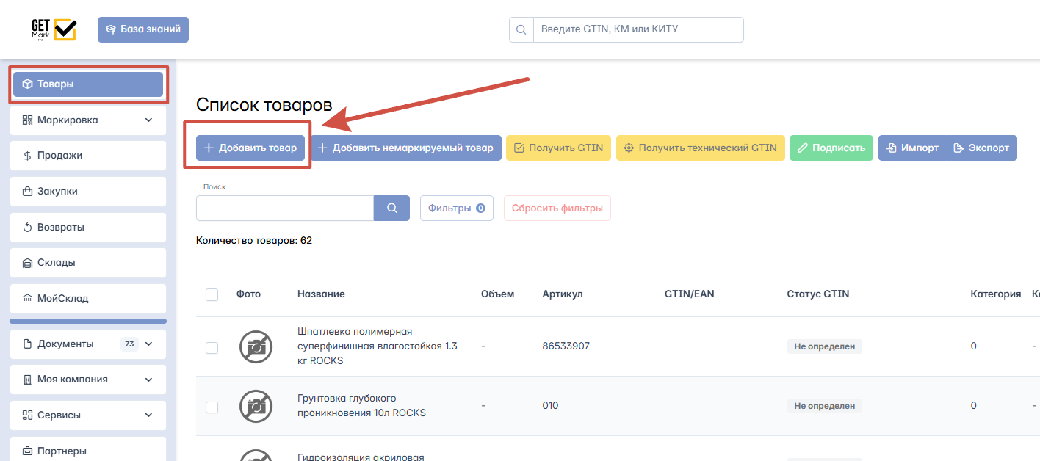Click the file icon beside Документы
The image size is (1040, 461).
27,344
